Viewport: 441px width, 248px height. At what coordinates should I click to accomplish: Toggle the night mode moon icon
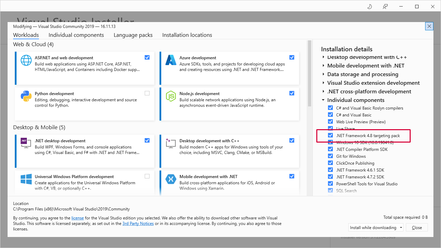(x=370, y=6)
